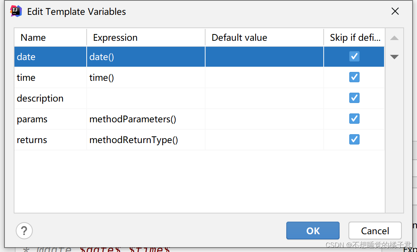This screenshot has width=417, height=252.
Task: Toggle Skip if defined for date
Action: coord(354,56)
